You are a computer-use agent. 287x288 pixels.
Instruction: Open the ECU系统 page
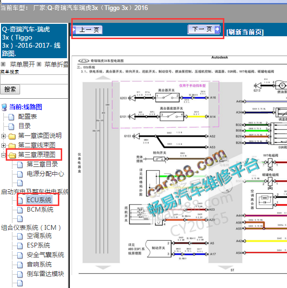point(39,200)
